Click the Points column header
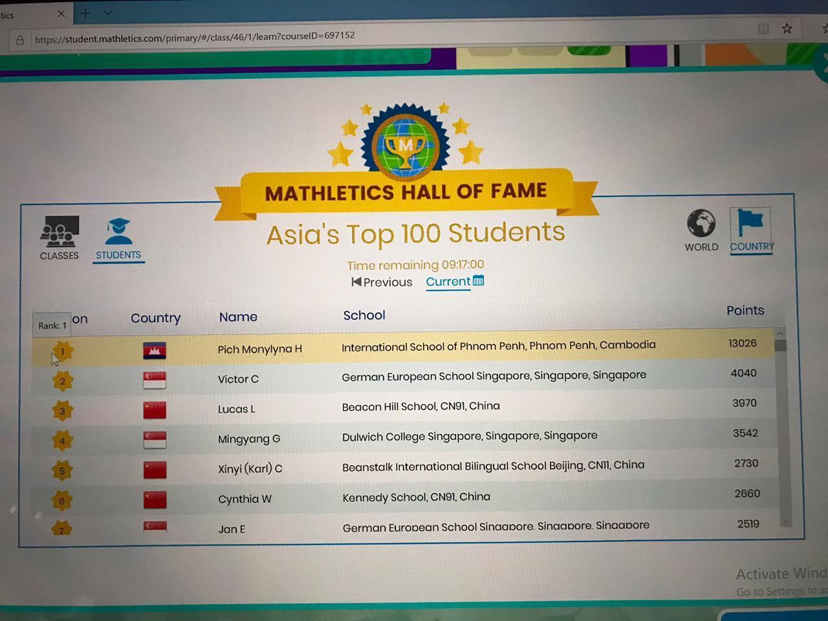Screen dimensions: 828x621 [745, 310]
